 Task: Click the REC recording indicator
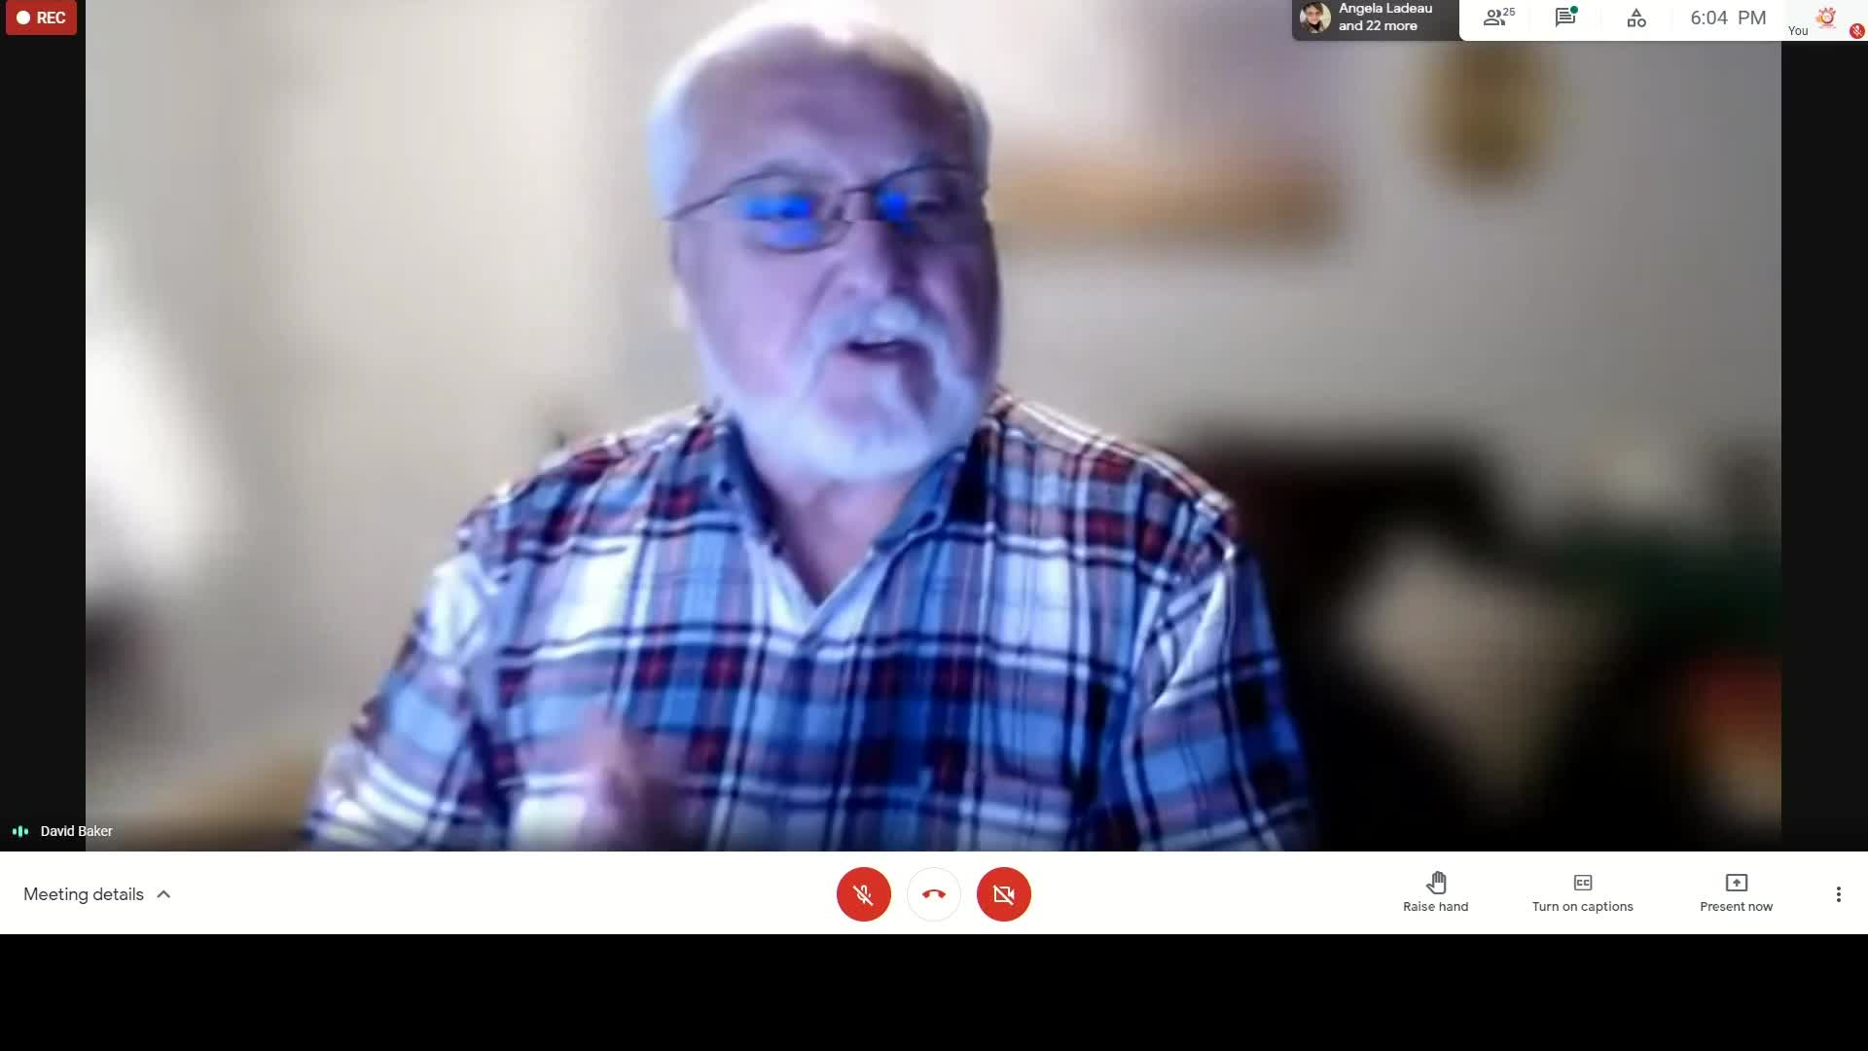[x=41, y=18]
